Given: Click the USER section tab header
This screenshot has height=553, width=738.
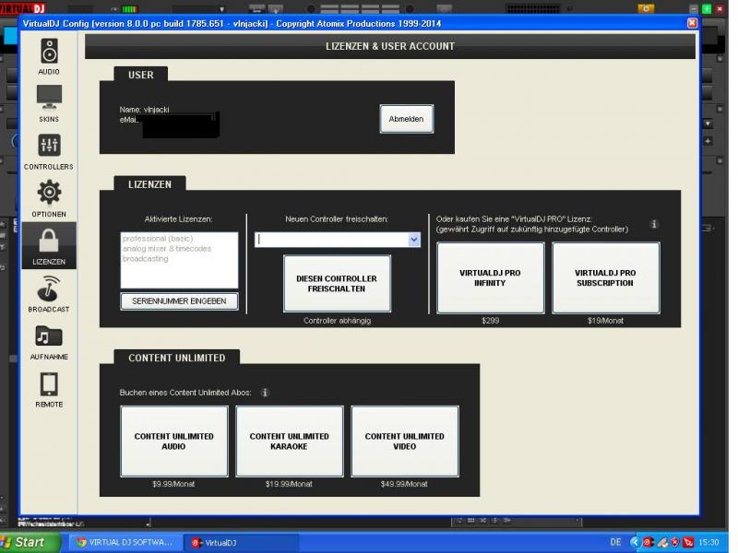Looking at the screenshot, I should pyautogui.click(x=141, y=75).
